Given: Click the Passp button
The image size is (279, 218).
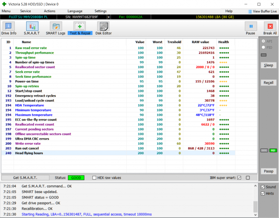Looking at the screenshot, I should pyautogui.click(x=268, y=171).
